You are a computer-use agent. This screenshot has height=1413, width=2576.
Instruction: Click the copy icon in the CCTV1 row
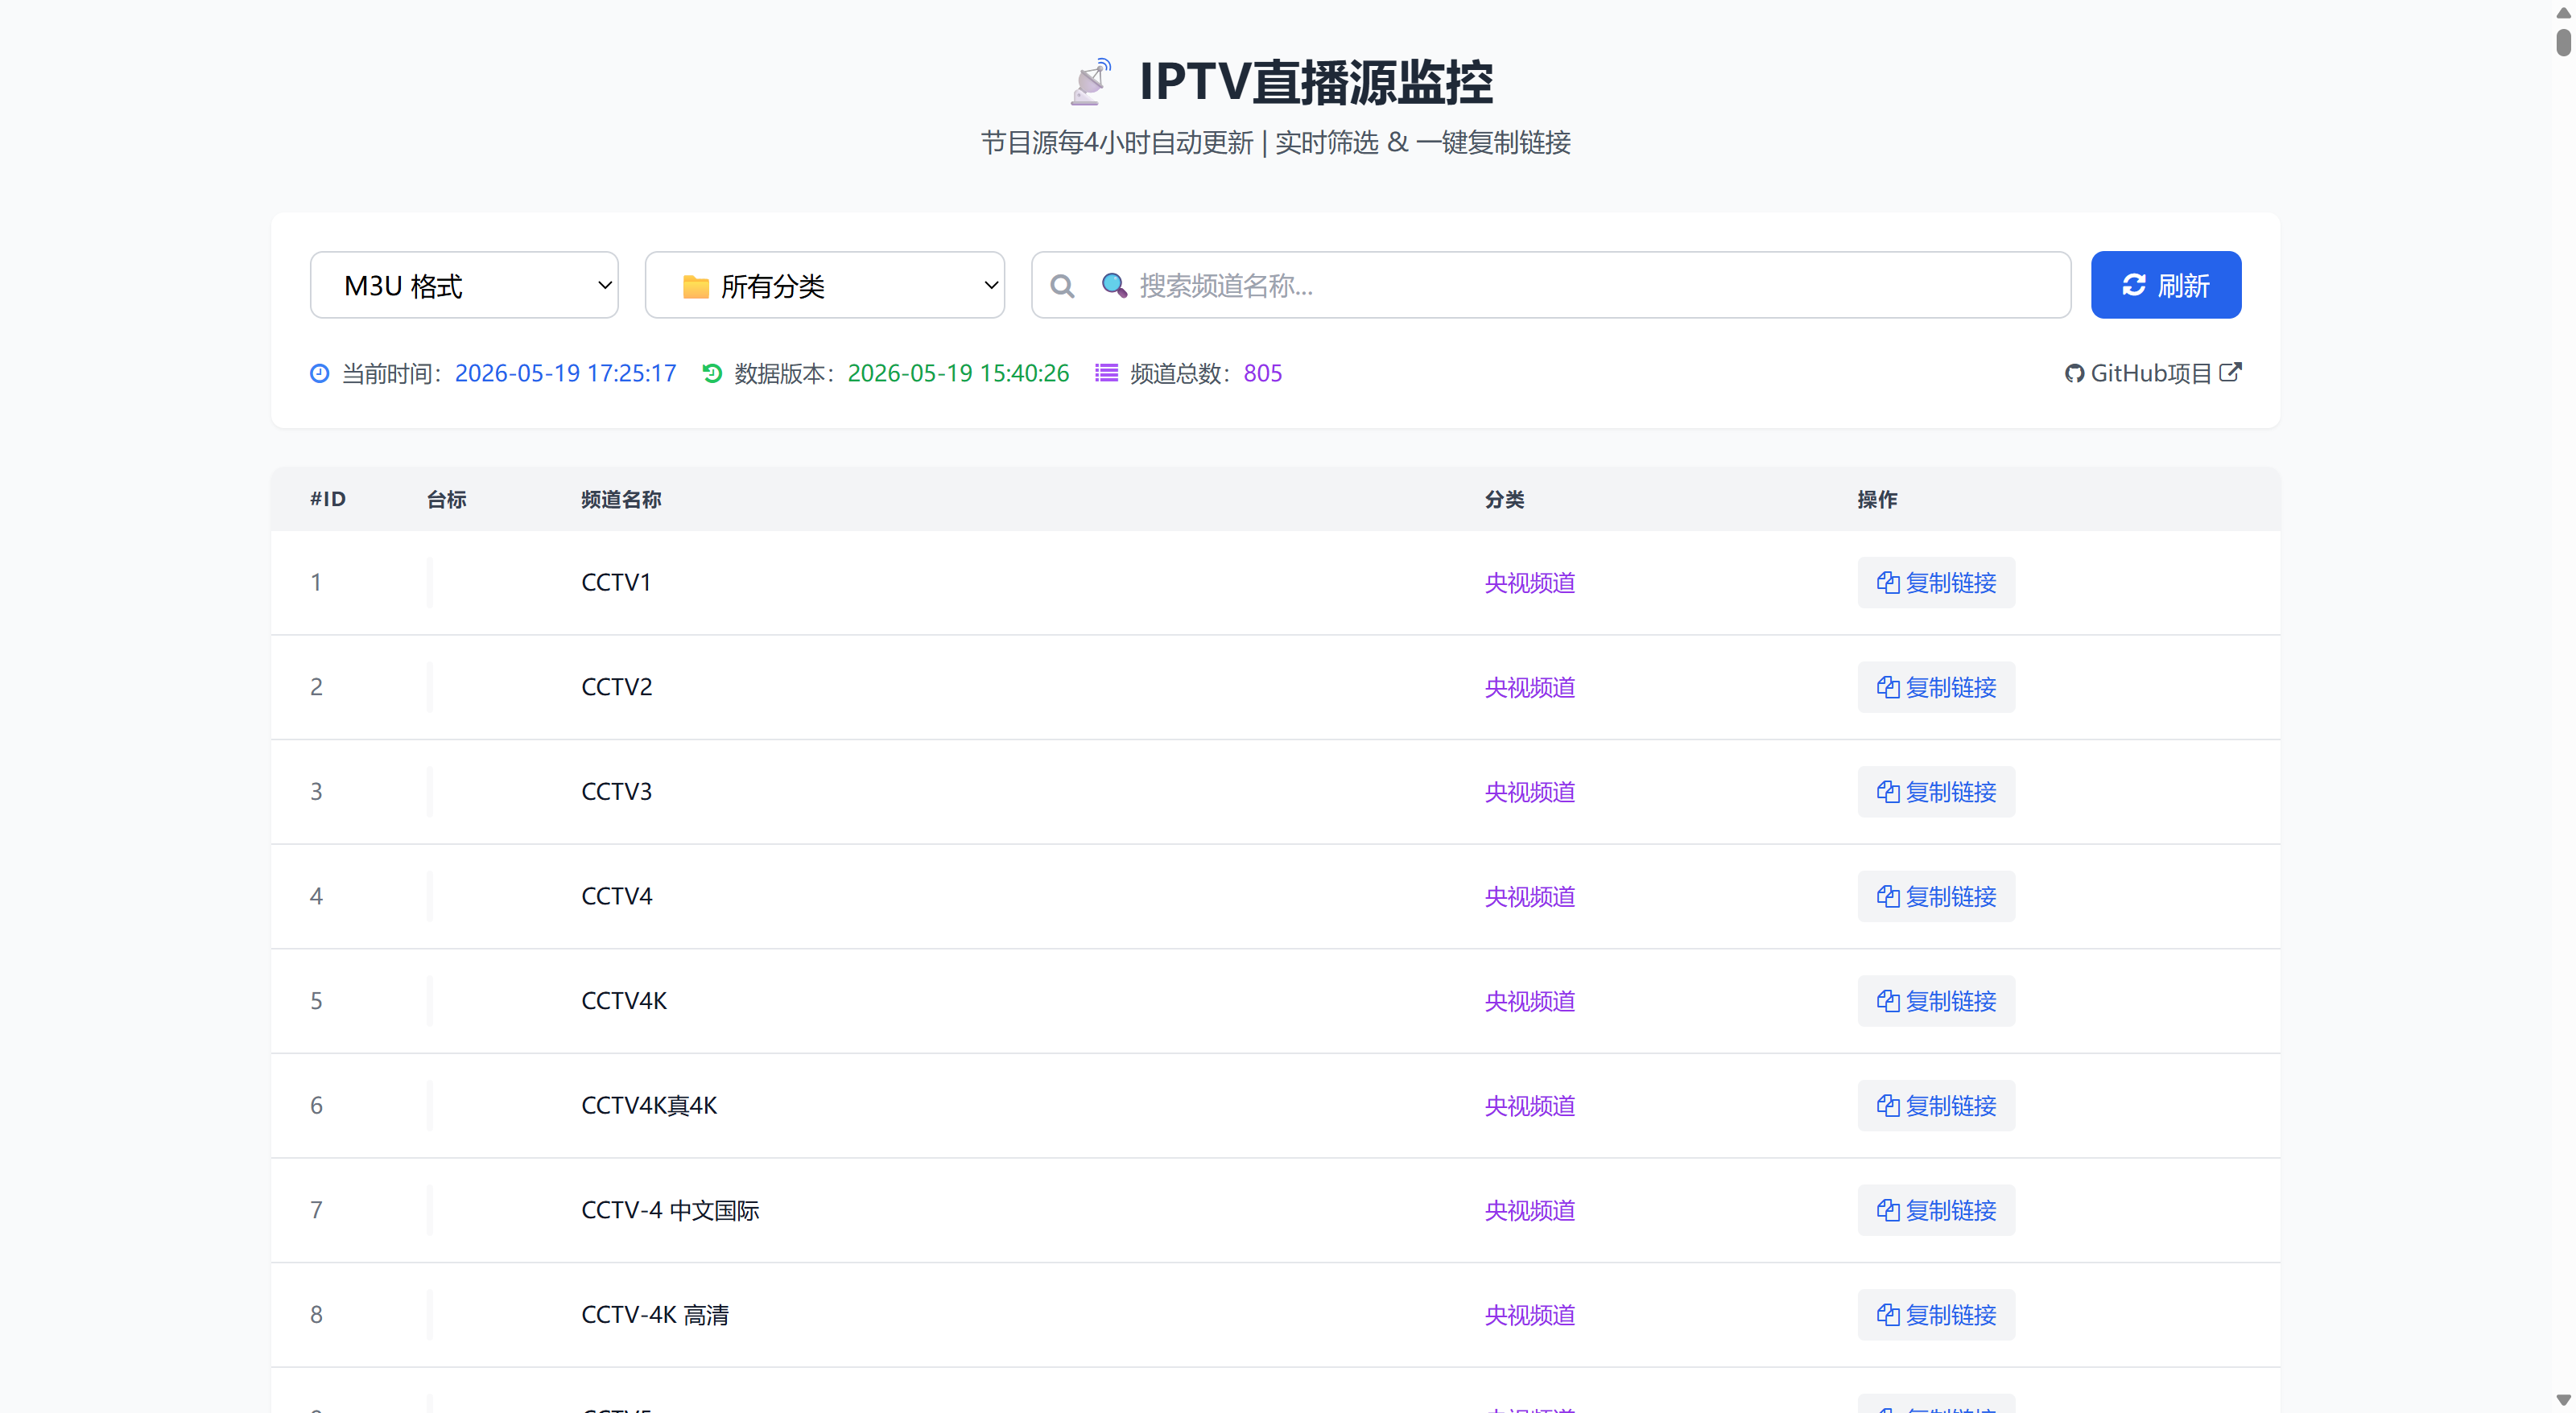click(x=1888, y=583)
